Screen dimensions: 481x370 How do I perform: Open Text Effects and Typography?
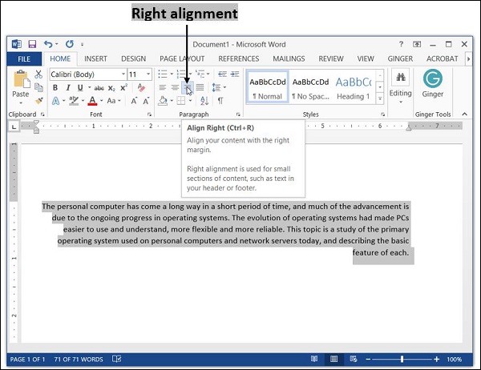[55, 101]
